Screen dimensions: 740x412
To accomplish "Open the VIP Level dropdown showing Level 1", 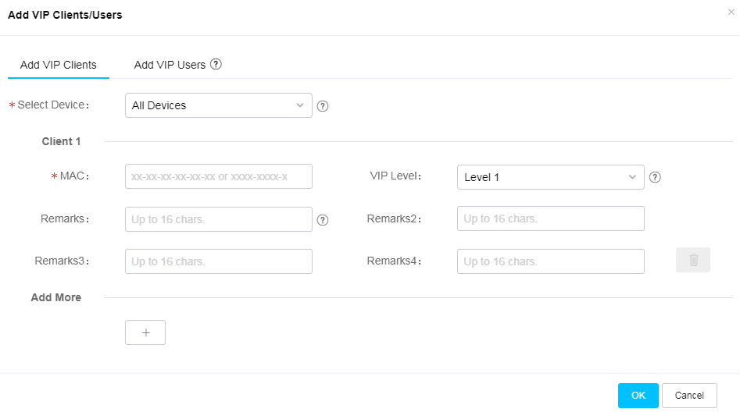I will click(x=551, y=177).
